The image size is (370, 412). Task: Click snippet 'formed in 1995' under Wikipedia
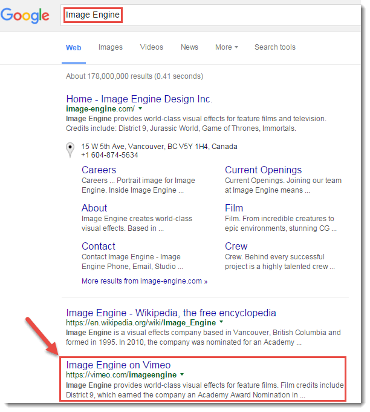[x=203, y=337]
